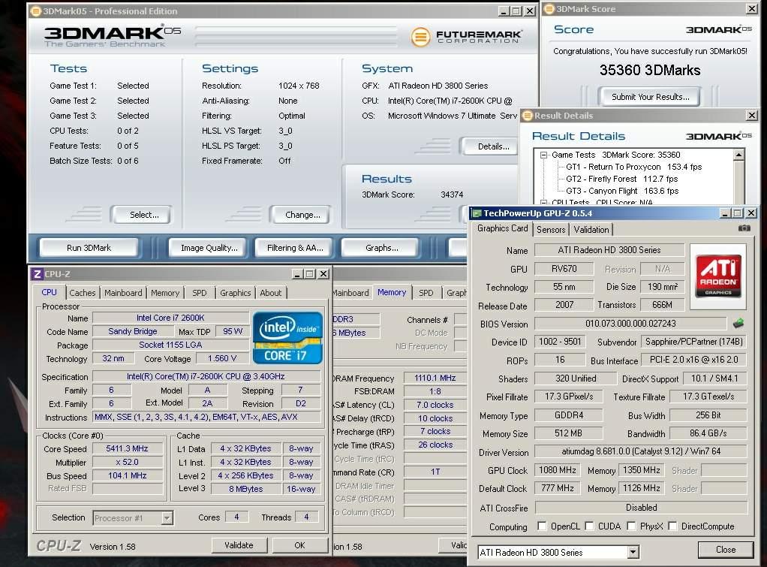Screen dimensions: 767x567
Task: Collapse the Game Tests tree node
Action: tap(543, 155)
